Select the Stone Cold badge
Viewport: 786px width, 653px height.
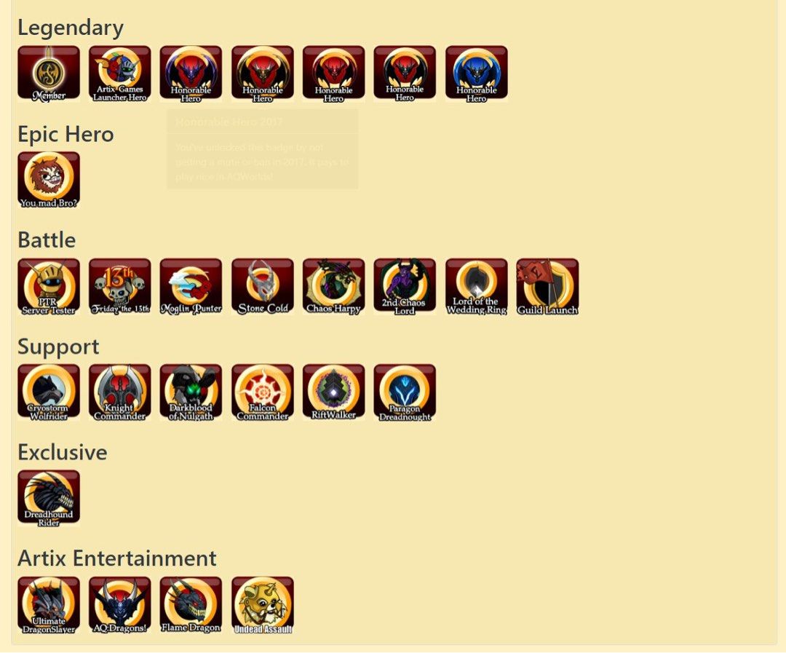(263, 286)
